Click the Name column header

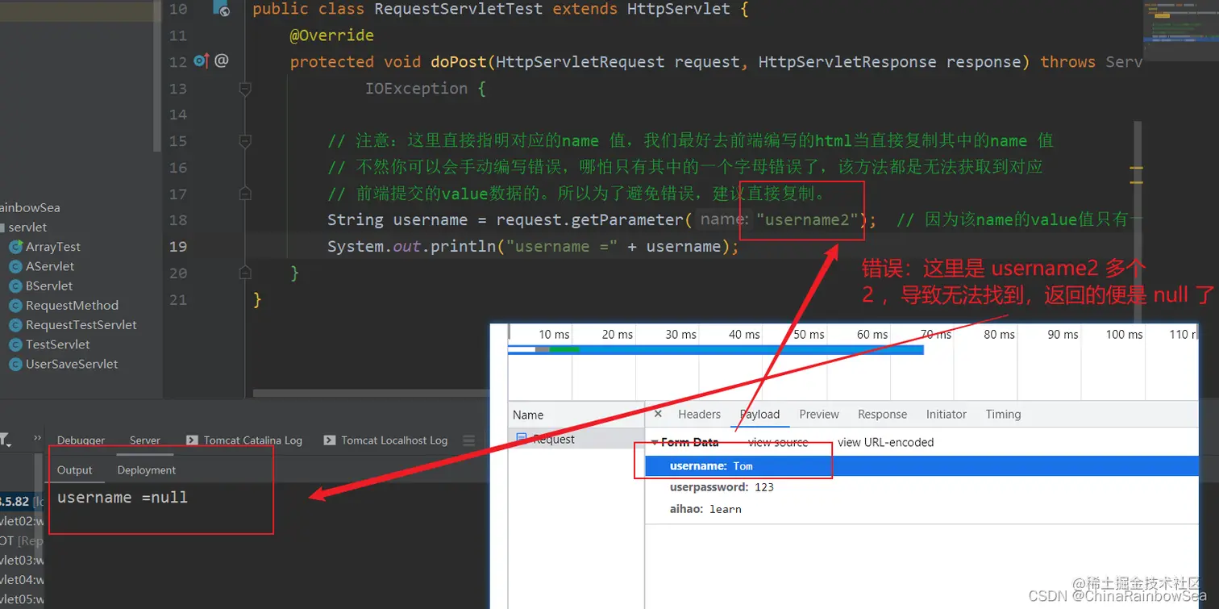[576, 415]
